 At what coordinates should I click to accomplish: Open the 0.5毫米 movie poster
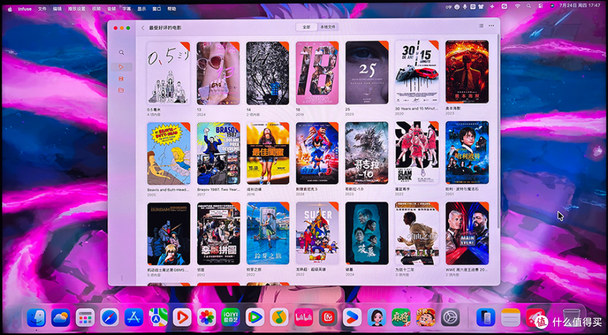click(x=169, y=73)
